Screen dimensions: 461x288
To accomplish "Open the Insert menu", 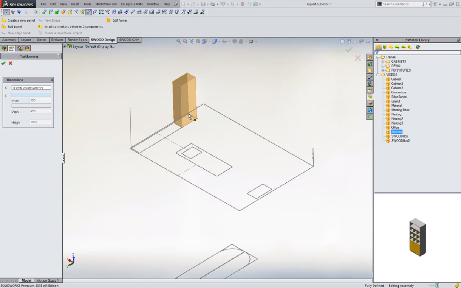I will pos(75,4).
